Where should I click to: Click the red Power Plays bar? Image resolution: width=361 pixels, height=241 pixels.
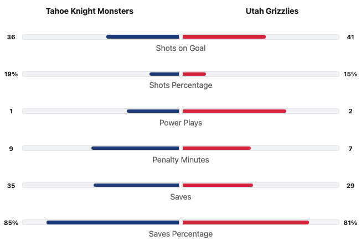pos(234,111)
